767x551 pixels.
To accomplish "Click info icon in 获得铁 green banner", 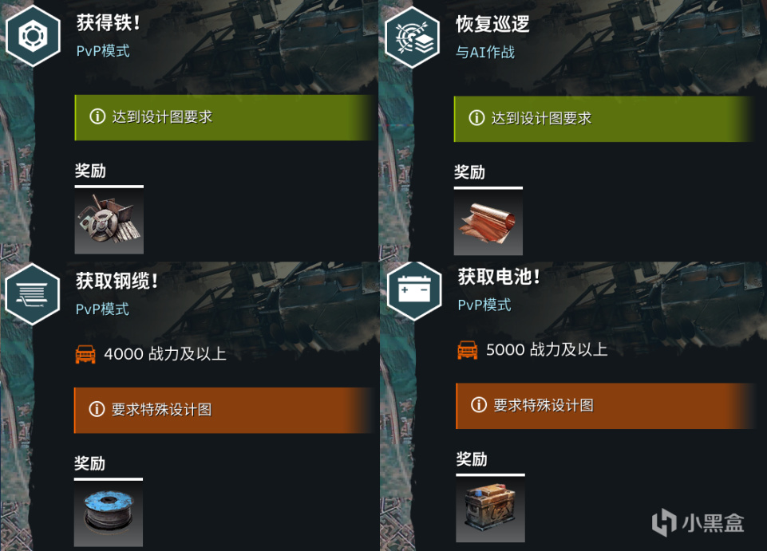I will [x=97, y=116].
